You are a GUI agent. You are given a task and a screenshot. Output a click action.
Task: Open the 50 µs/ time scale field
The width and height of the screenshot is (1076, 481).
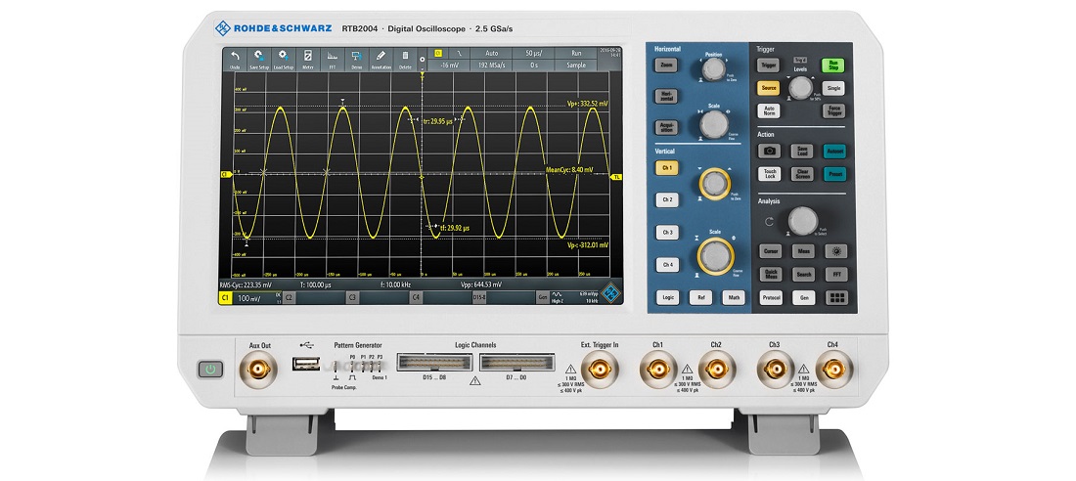click(533, 53)
